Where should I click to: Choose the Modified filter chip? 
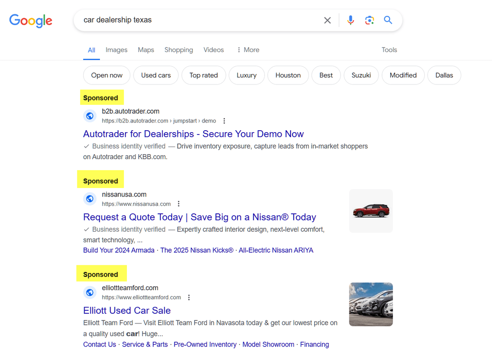[403, 75]
